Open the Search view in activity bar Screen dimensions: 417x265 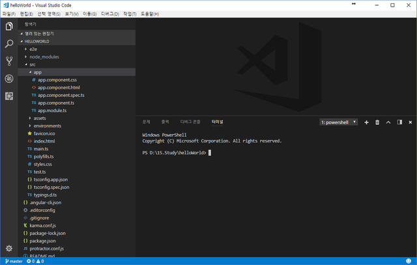click(x=9, y=44)
